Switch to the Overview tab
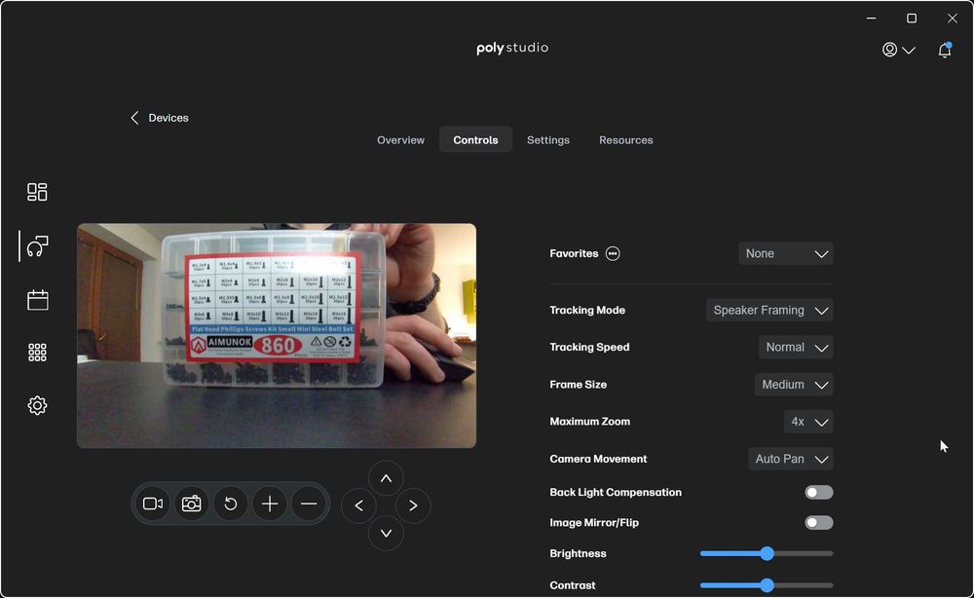 (400, 139)
